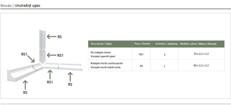Click the RS label at the bottom left
The image size is (231, 105).
[25, 93]
